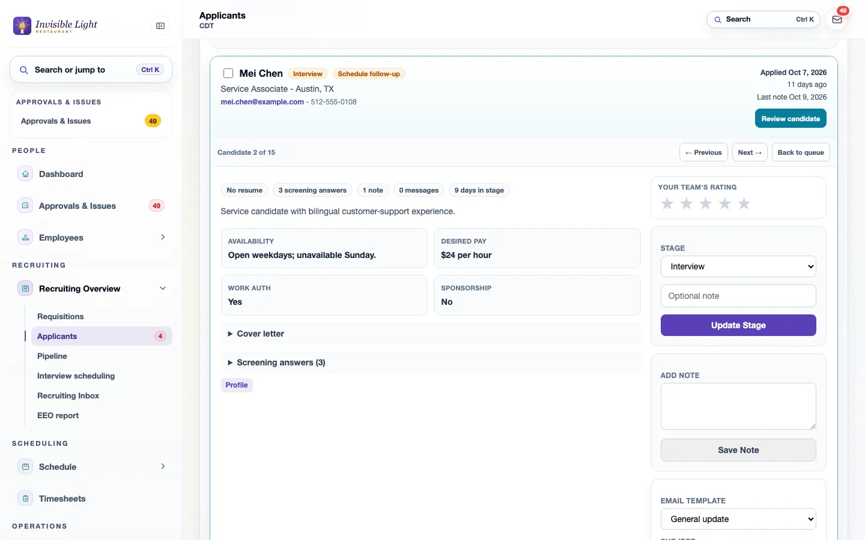Click the Timesheets sidebar label
Screen dimensions: 865x540
click(62, 499)
